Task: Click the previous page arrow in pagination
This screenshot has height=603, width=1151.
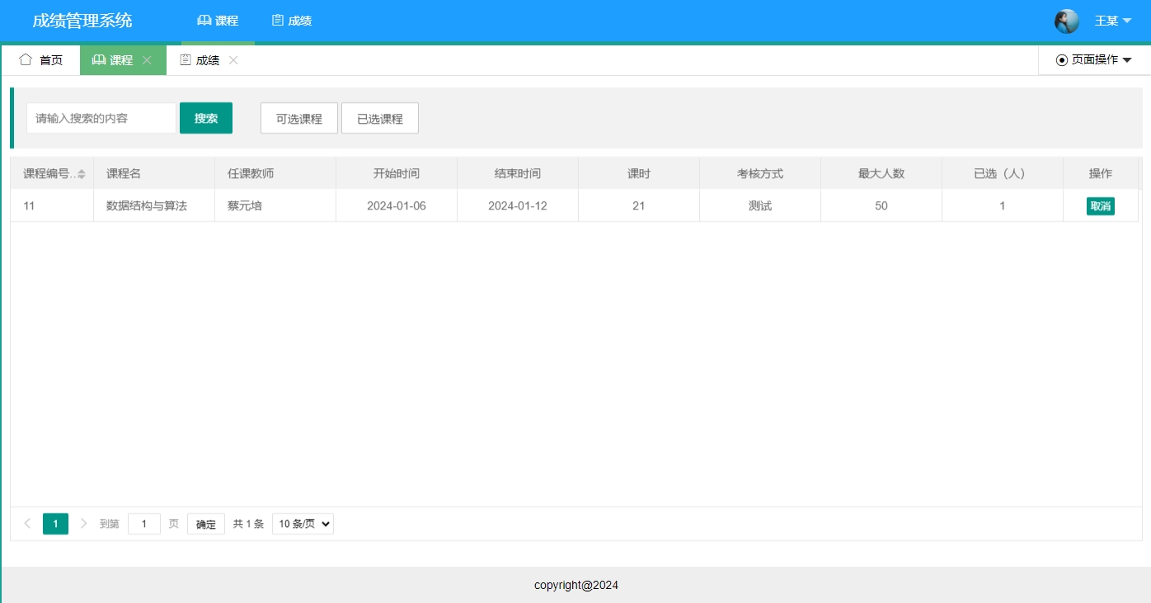Action: 27,523
